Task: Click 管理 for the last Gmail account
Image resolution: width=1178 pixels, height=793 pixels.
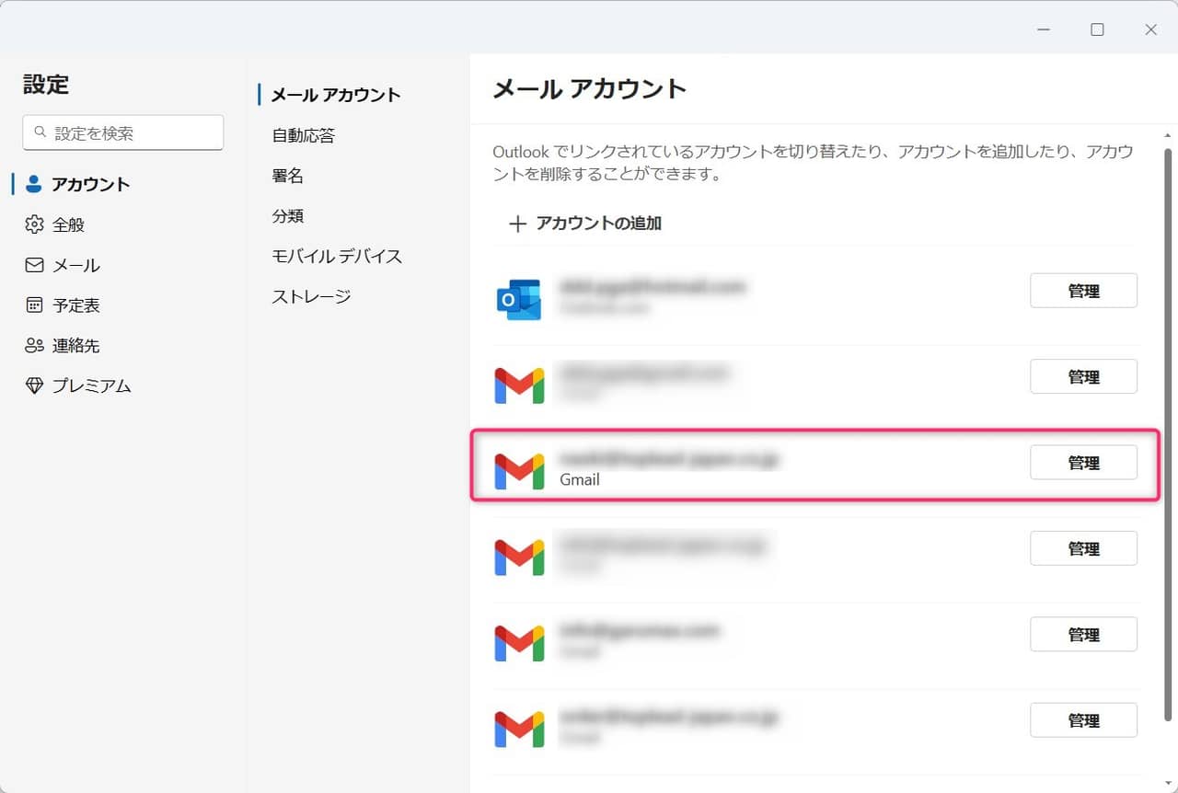Action: coord(1083,720)
